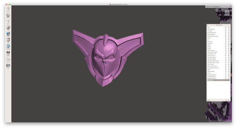Toggle eye for Breast Plate back 2
The width and height of the screenshot is (237, 129).
point(229,33)
